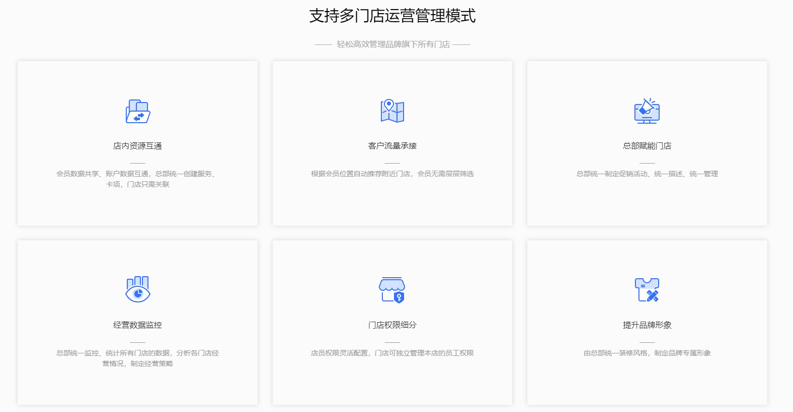Choose the 门店权限细分 title text
This screenshot has height=412, width=793.
(x=392, y=325)
